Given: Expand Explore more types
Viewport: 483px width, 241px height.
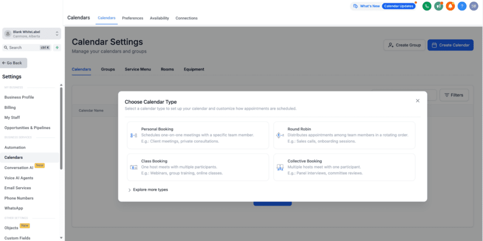Looking at the screenshot, I should point(148,190).
